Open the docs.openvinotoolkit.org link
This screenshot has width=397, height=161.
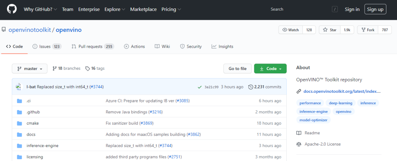(342, 91)
